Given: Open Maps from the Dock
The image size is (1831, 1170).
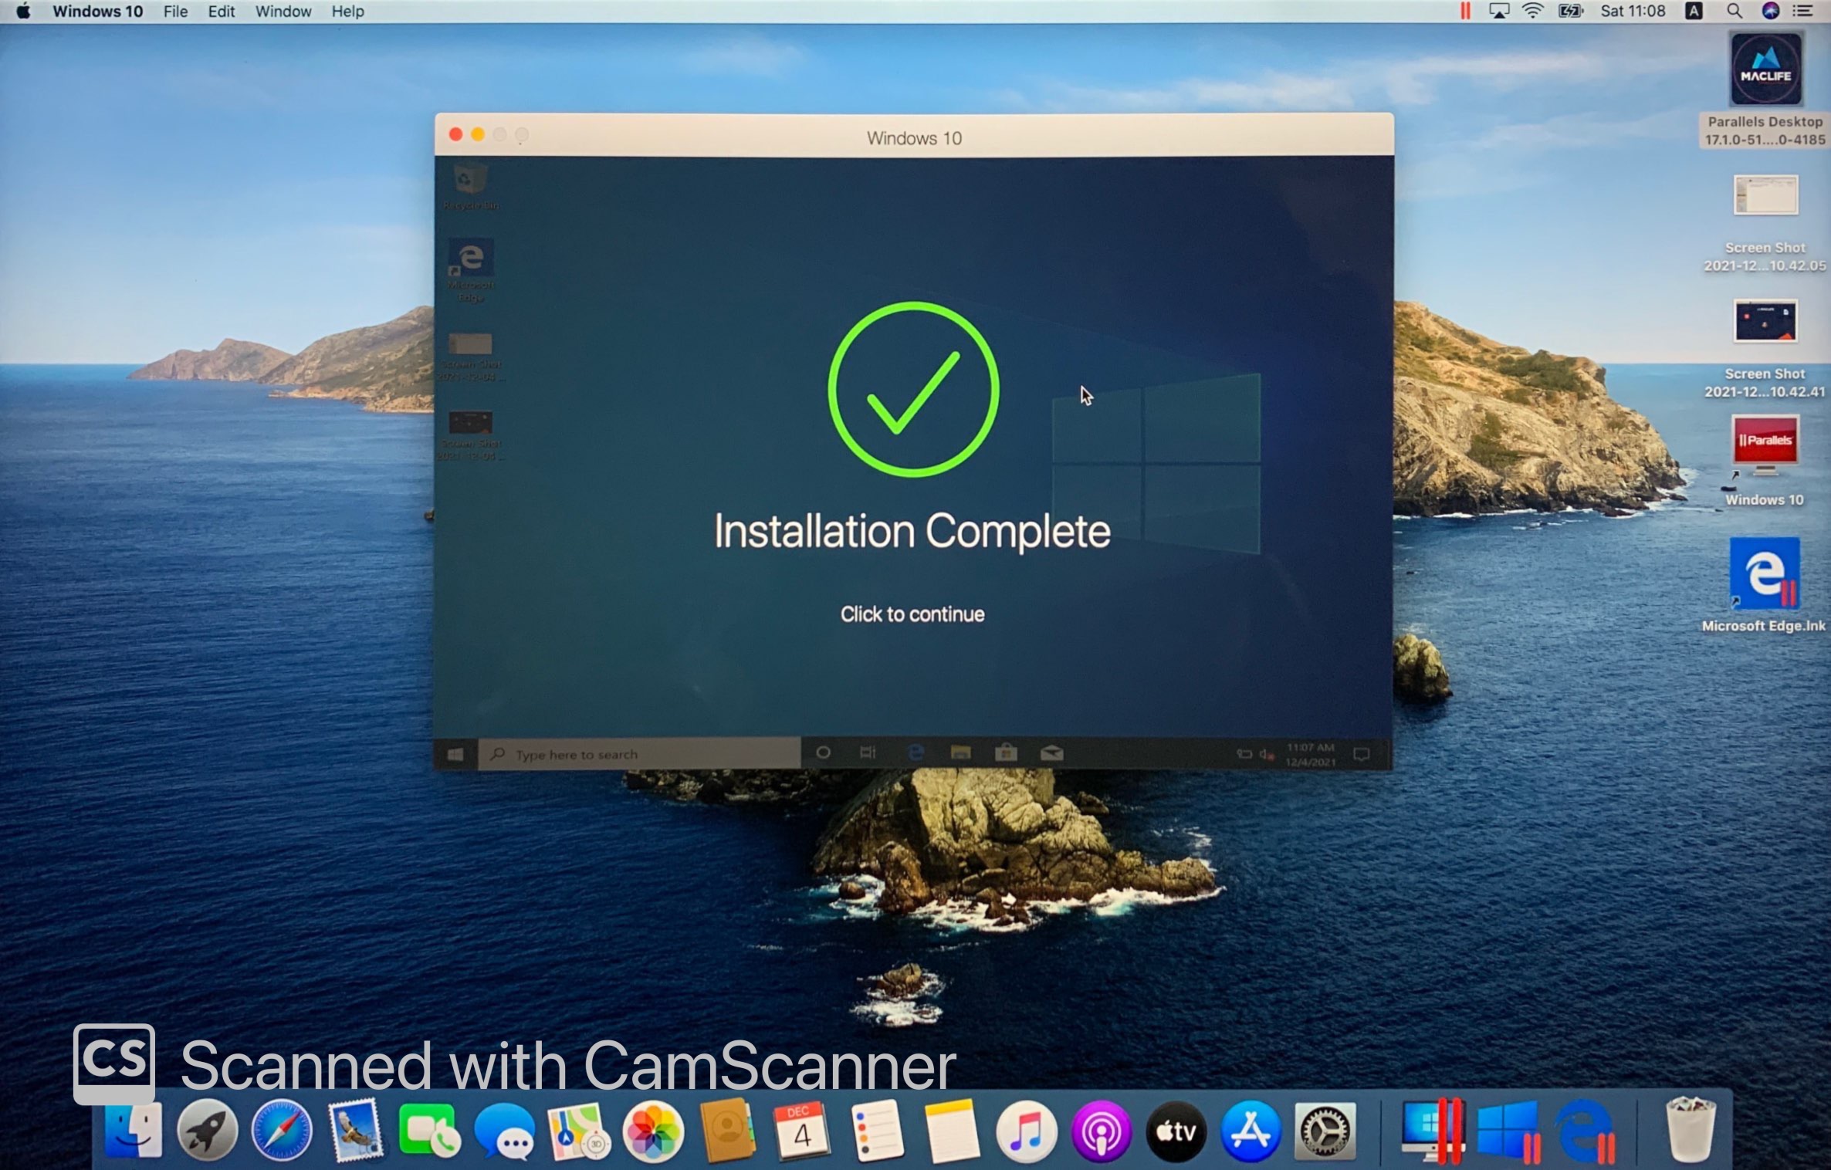Looking at the screenshot, I should click(578, 1132).
